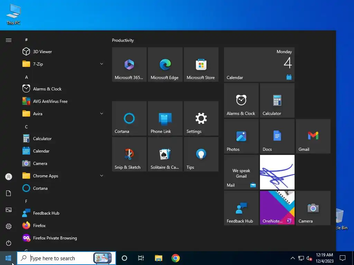The height and width of the screenshot is (265, 354).
Task: Open the Microsoft Store tile
Action: point(201,65)
